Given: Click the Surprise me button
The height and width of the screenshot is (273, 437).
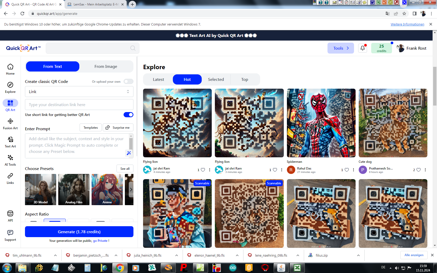Looking at the screenshot, I should pyautogui.click(x=118, y=128).
